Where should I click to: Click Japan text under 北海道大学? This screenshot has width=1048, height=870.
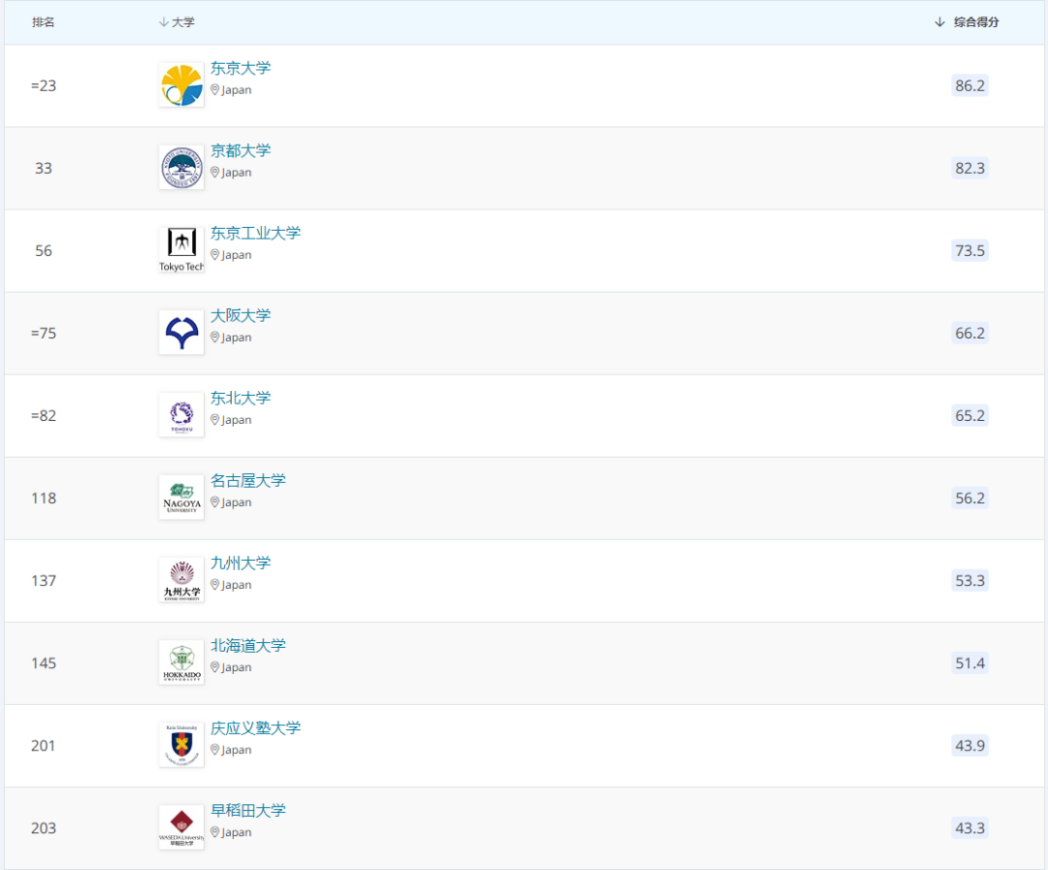[x=237, y=667]
